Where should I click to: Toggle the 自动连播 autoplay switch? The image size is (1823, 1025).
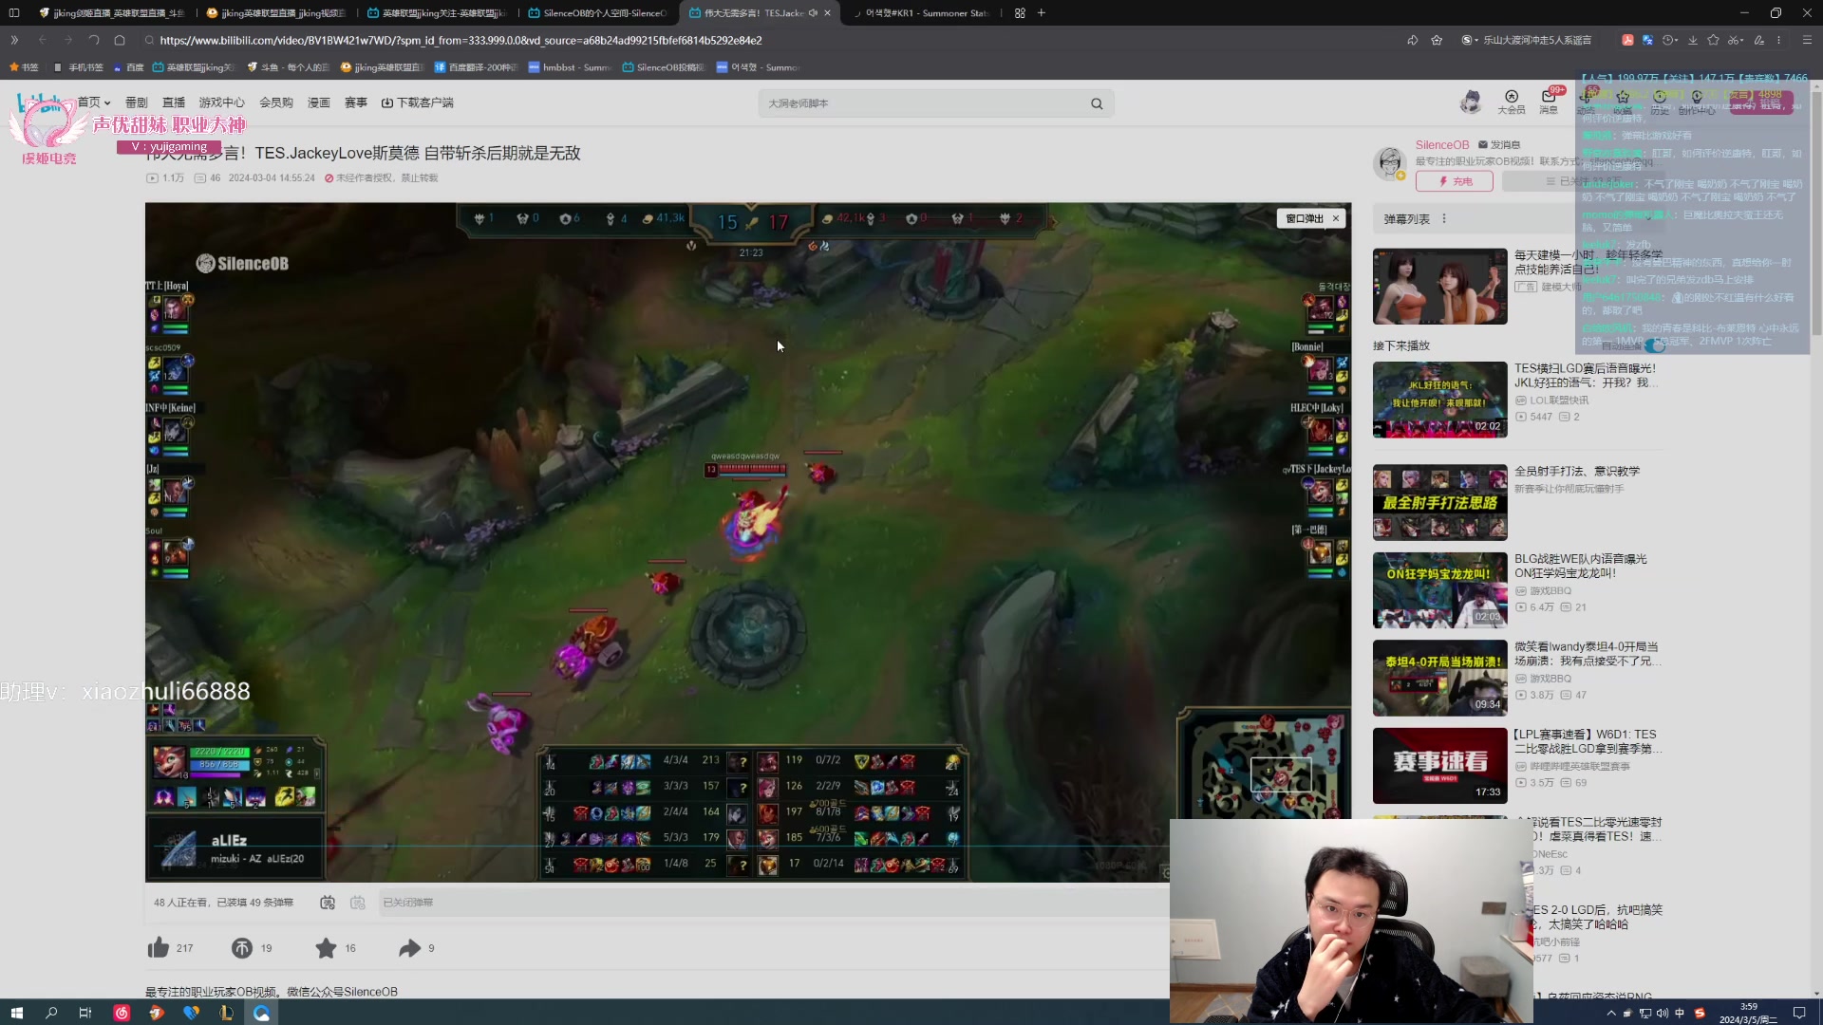[1653, 346]
